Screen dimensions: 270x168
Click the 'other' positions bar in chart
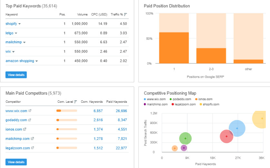pyautogui.click(x=248, y=61)
